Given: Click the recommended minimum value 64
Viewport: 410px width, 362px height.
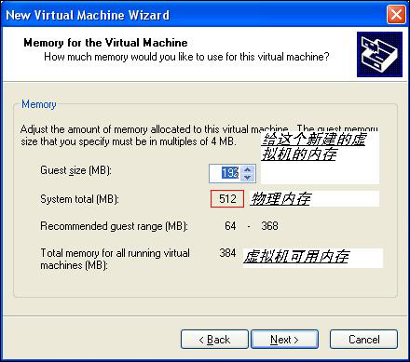Looking at the screenshot, I should [x=230, y=226].
